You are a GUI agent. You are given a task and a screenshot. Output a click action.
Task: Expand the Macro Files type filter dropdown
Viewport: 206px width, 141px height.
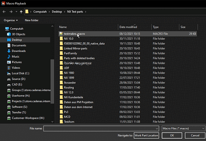(203, 129)
